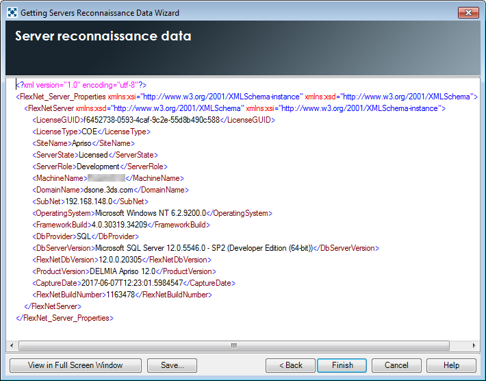Click the closing FlexNetServer tag

point(53,306)
